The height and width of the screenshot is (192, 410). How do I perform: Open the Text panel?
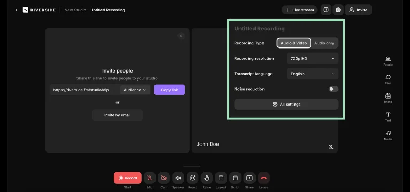(x=388, y=117)
